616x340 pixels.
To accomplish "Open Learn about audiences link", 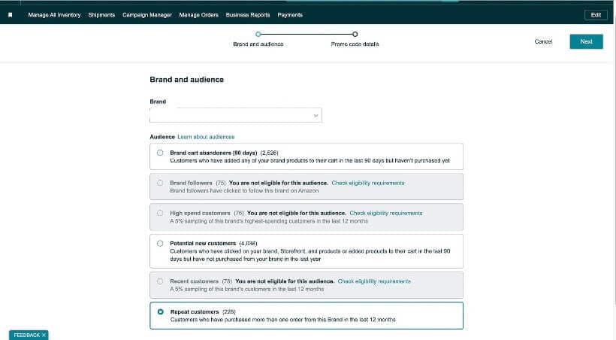I will click(206, 137).
